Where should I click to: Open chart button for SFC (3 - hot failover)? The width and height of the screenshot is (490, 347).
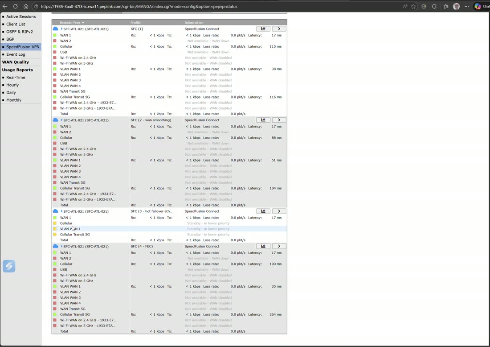[x=263, y=211]
